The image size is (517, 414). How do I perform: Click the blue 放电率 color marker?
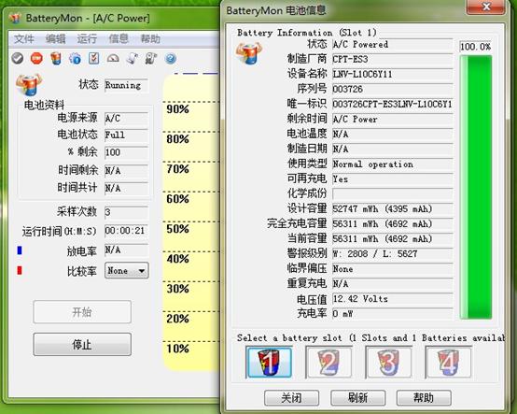[20, 250]
